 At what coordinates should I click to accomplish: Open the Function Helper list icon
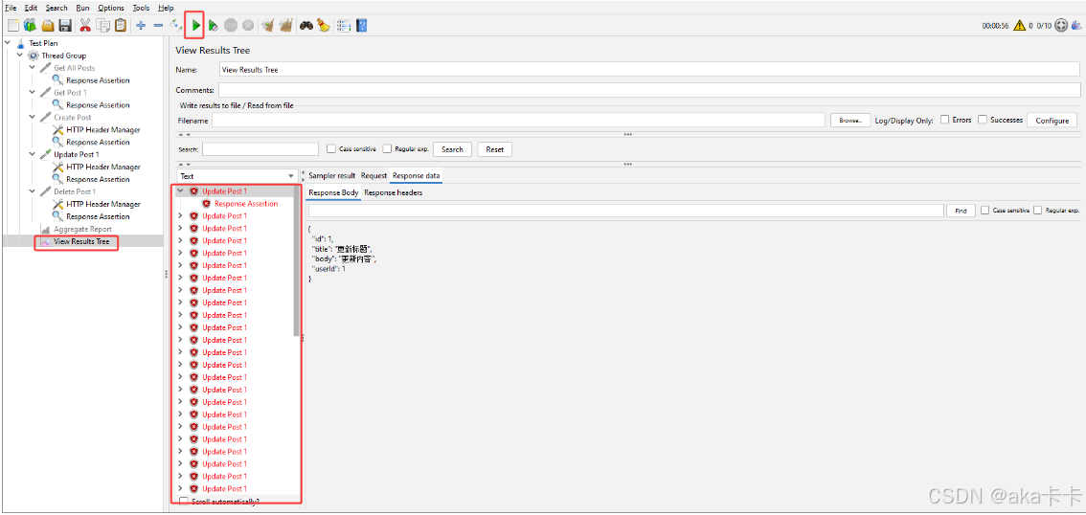pos(344,26)
